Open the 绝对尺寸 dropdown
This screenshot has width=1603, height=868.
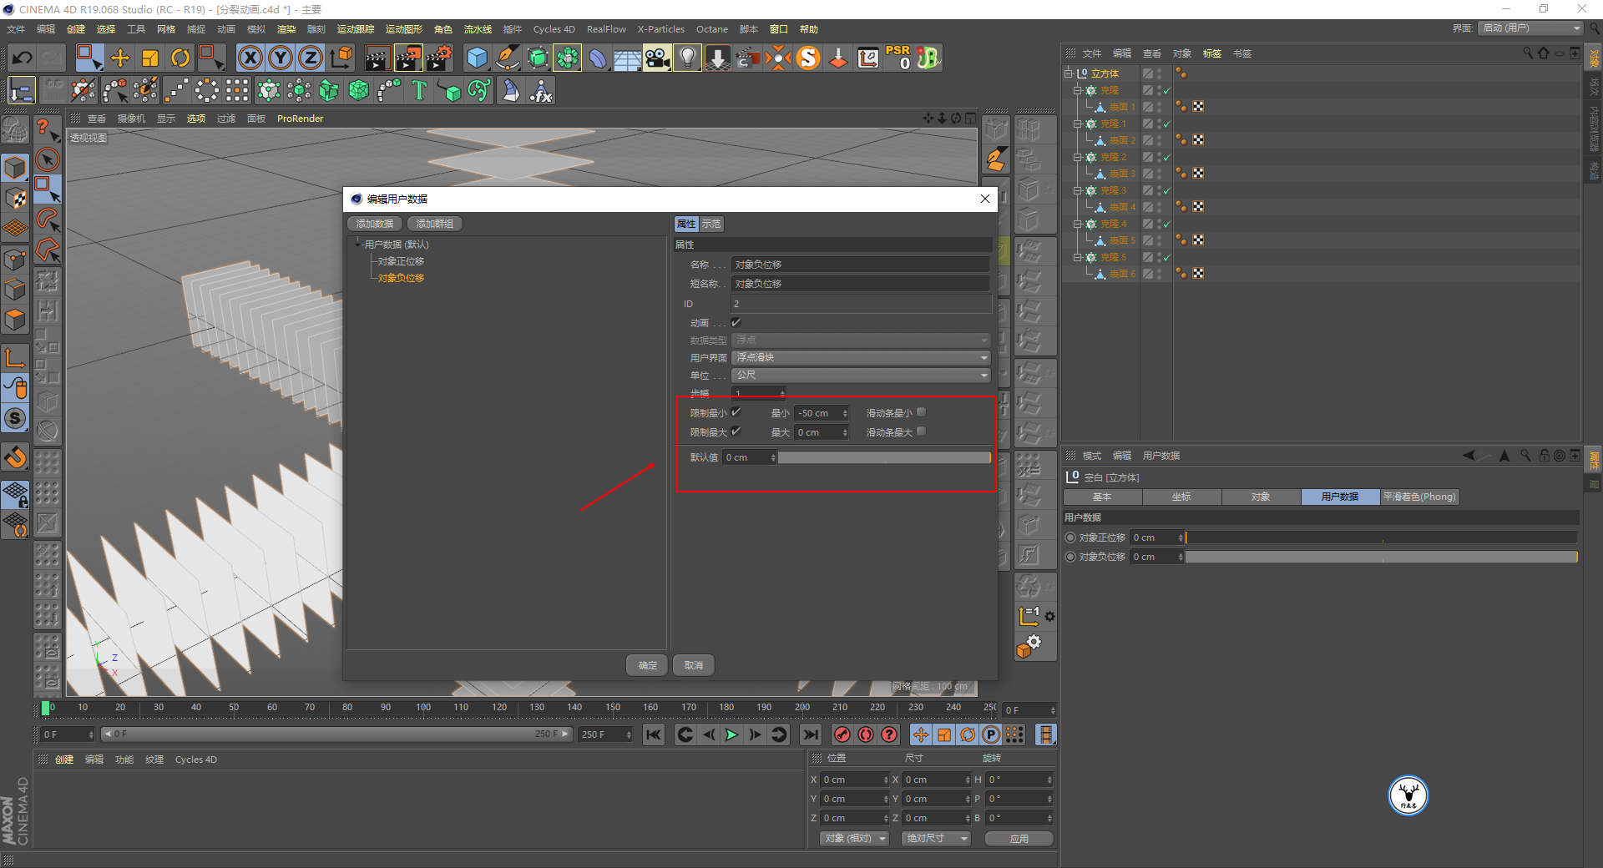coord(936,838)
